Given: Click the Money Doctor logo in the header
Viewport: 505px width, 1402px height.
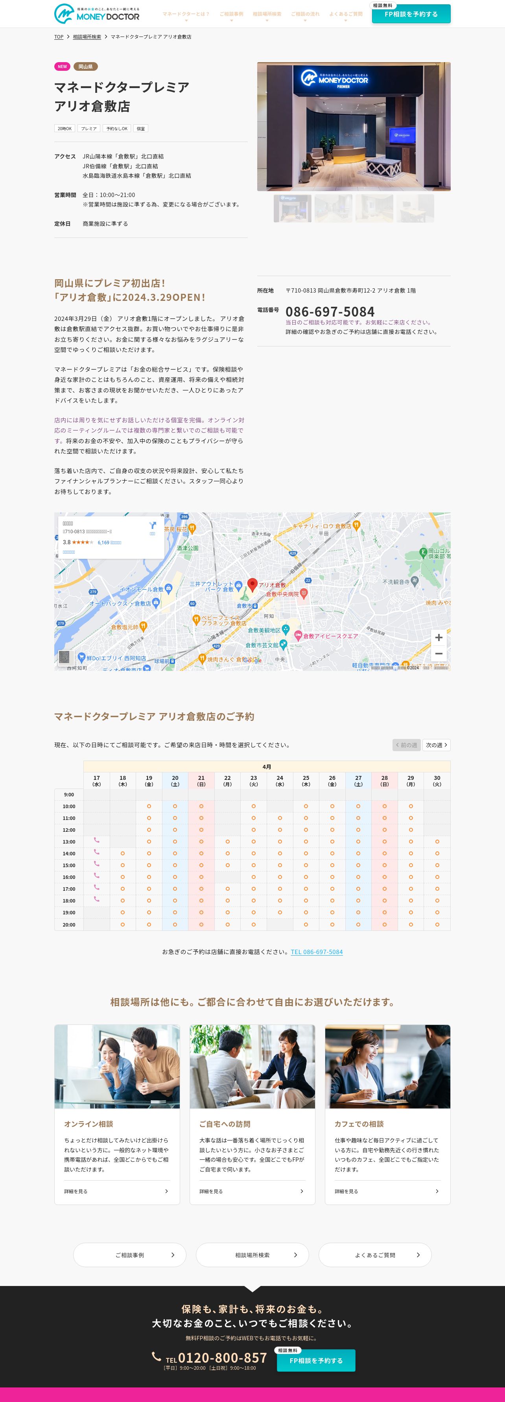Looking at the screenshot, I should pos(97,14).
